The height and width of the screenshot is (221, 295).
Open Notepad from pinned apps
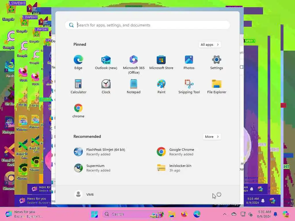click(134, 86)
